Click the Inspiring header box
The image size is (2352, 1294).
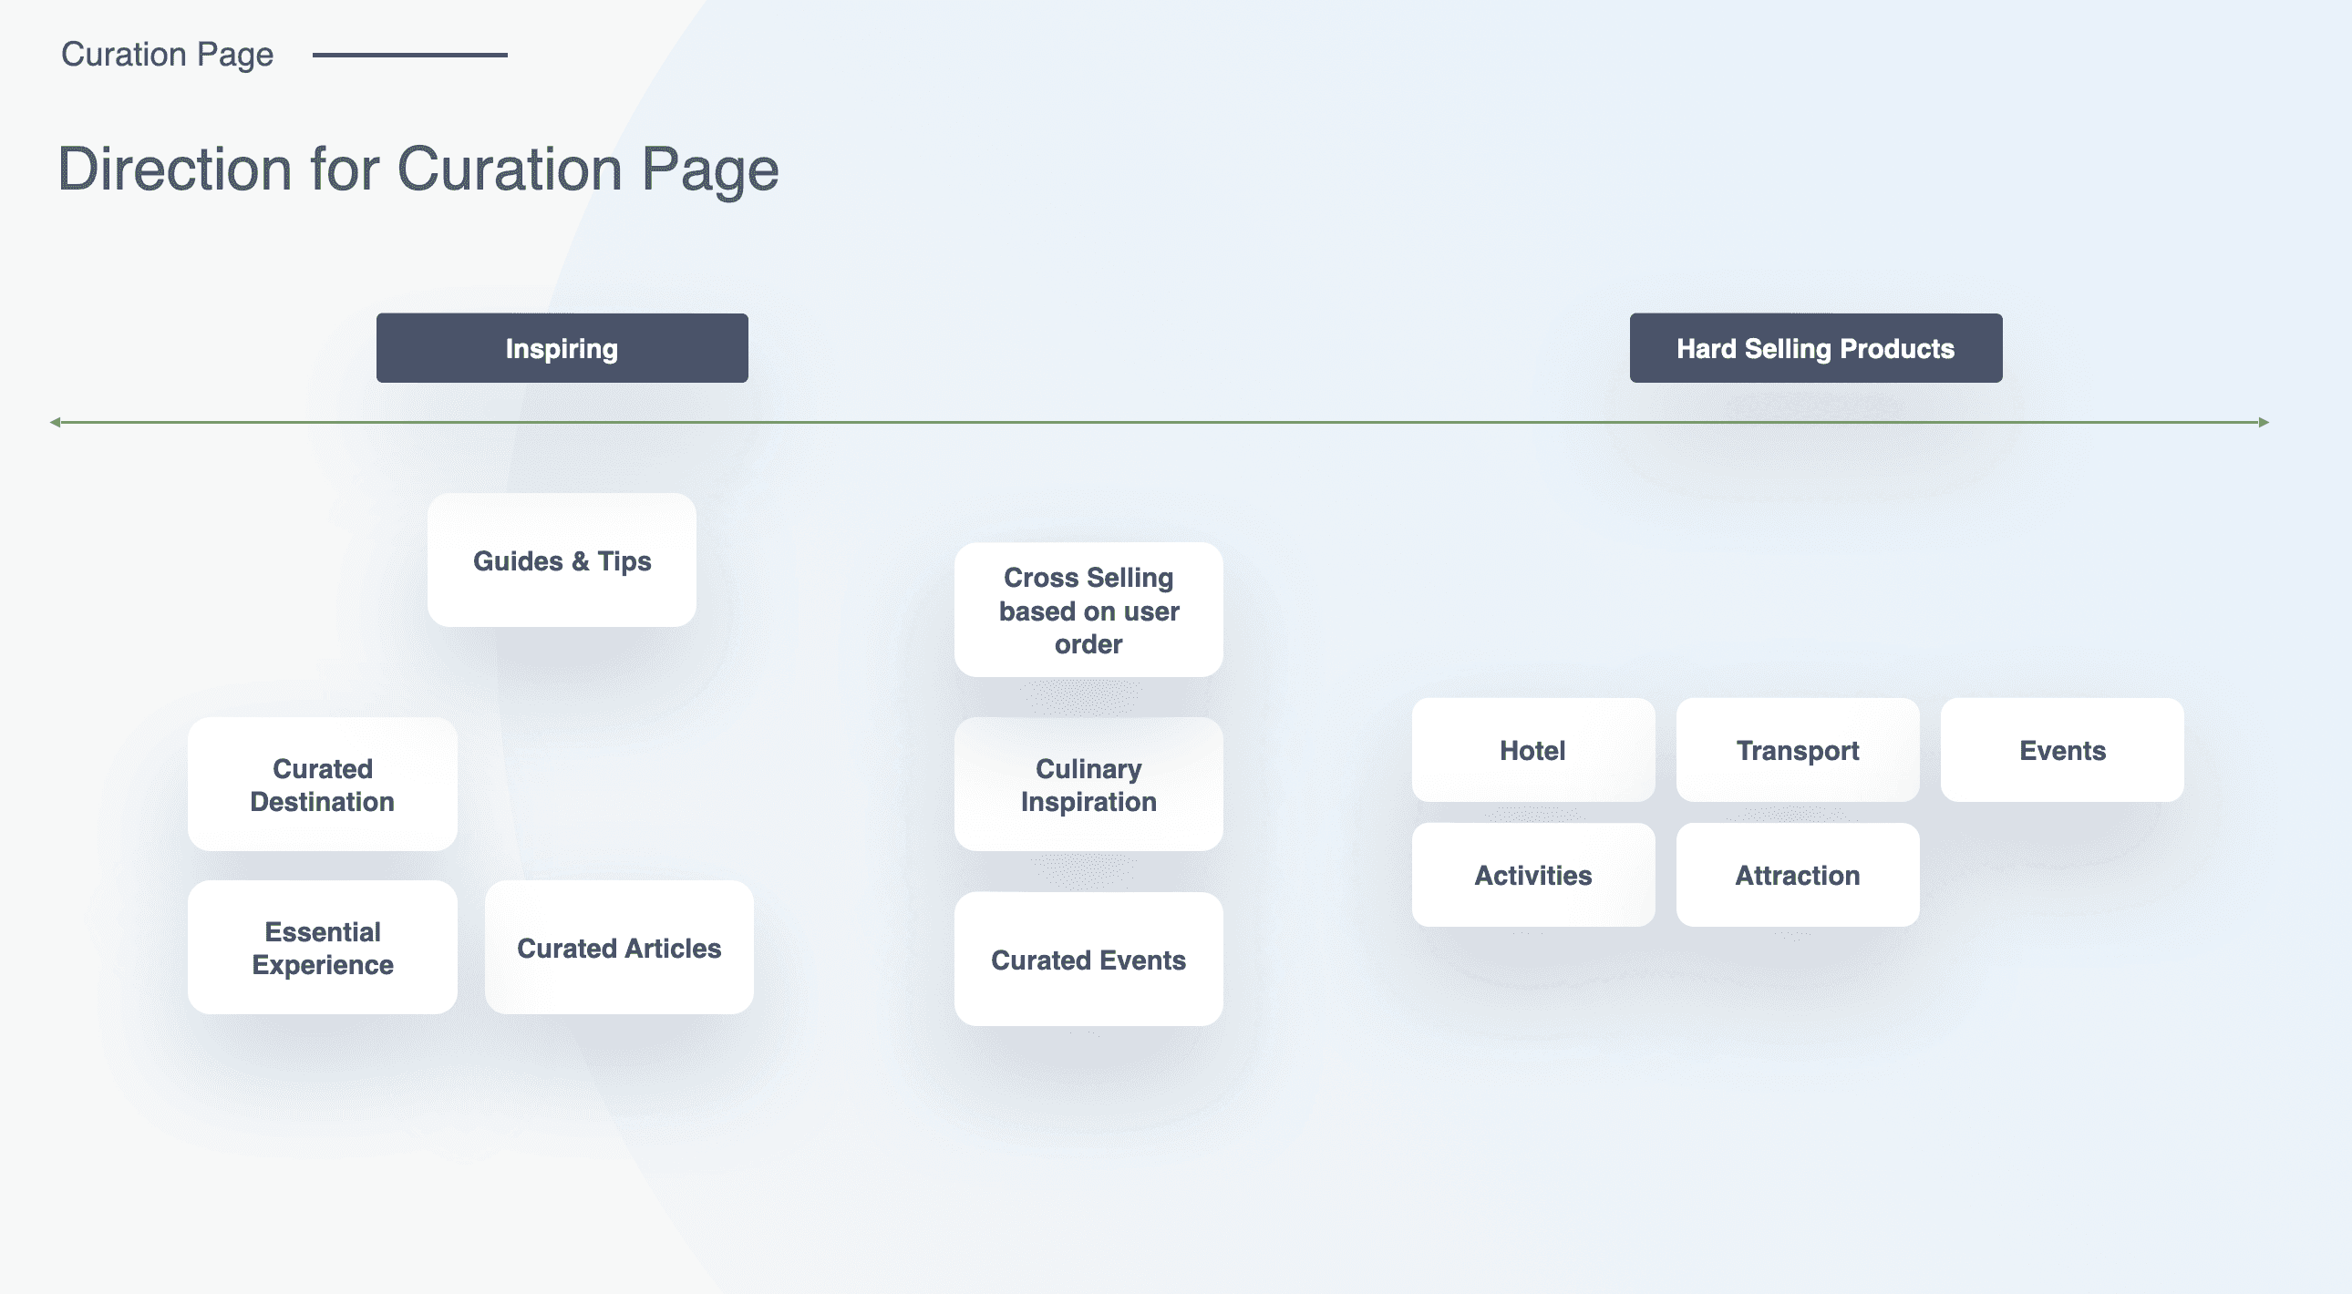coord(562,348)
